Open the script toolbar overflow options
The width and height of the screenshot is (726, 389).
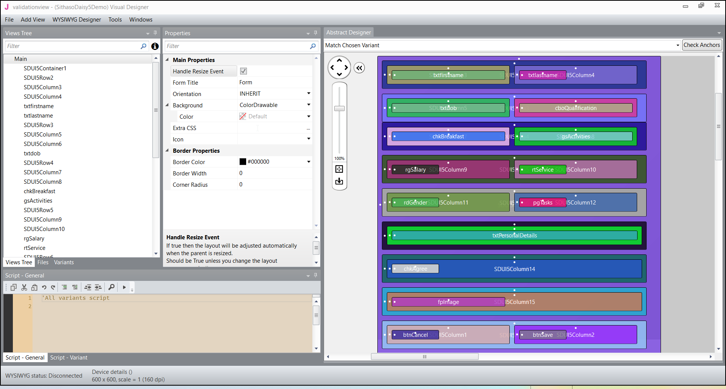click(132, 290)
